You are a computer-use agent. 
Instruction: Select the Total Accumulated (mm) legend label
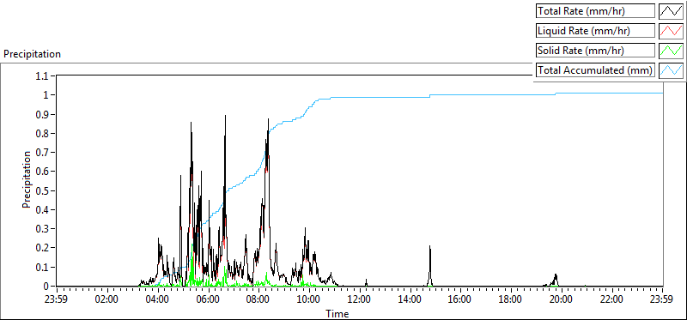[x=595, y=70]
